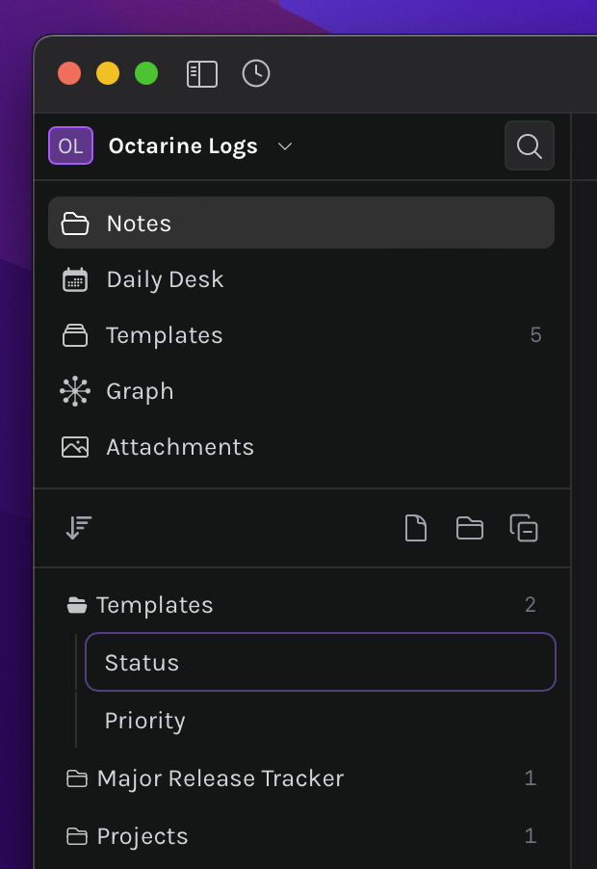Open the Templates section with 5 items

click(301, 335)
